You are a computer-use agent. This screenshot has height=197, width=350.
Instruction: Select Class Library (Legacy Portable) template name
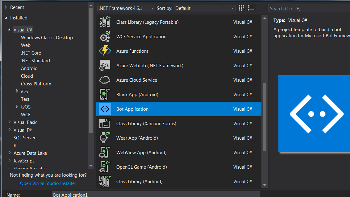tap(147, 22)
